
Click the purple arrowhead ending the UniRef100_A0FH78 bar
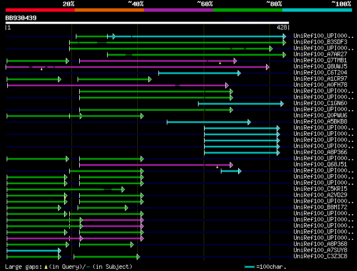227,85
